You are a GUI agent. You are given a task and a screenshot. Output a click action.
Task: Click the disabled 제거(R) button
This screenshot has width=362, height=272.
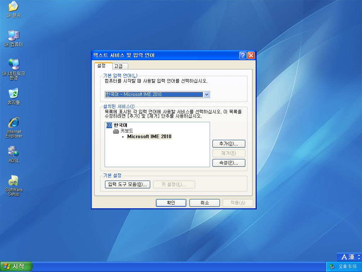tap(229, 153)
